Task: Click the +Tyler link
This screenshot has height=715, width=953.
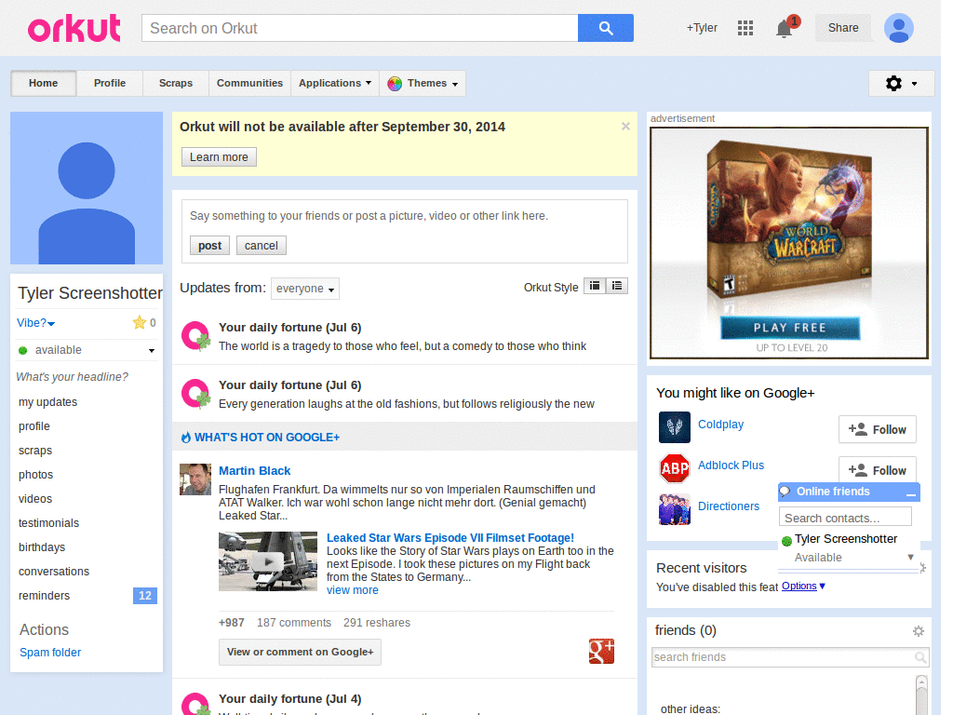Action: click(702, 28)
